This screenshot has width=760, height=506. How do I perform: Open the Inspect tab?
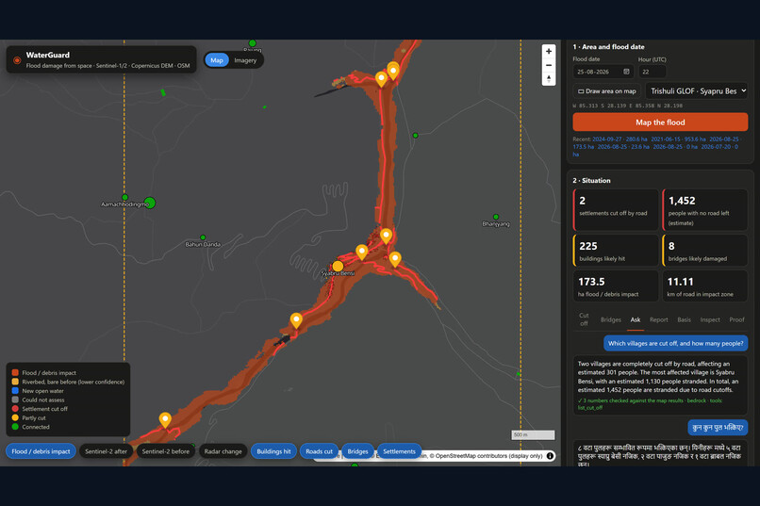point(710,319)
